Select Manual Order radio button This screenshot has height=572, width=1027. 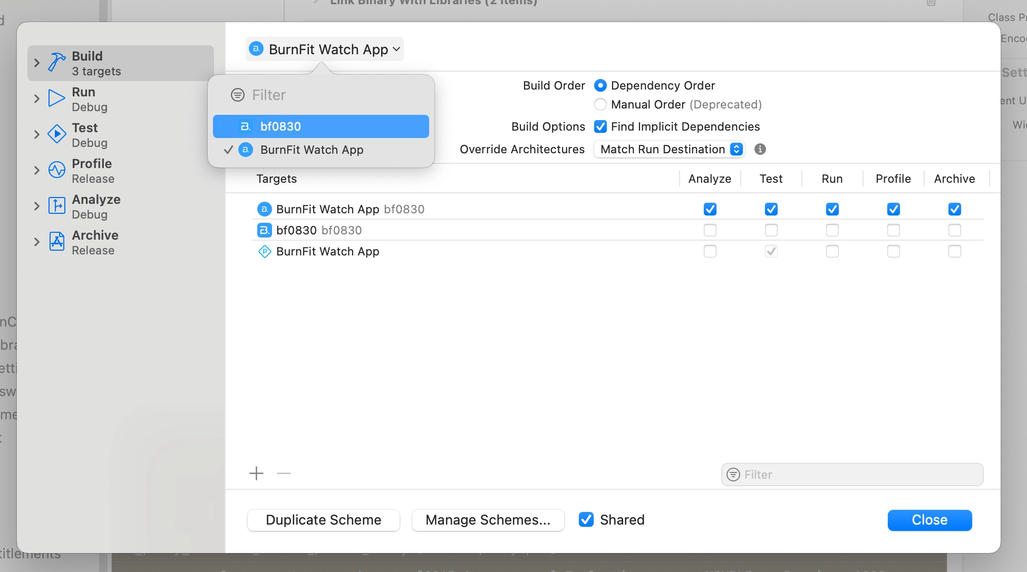(x=600, y=104)
